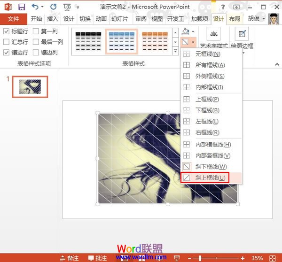Screen dimensions: 282x262
Task: Open the shading color dropdown arrow
Action: [193, 31]
